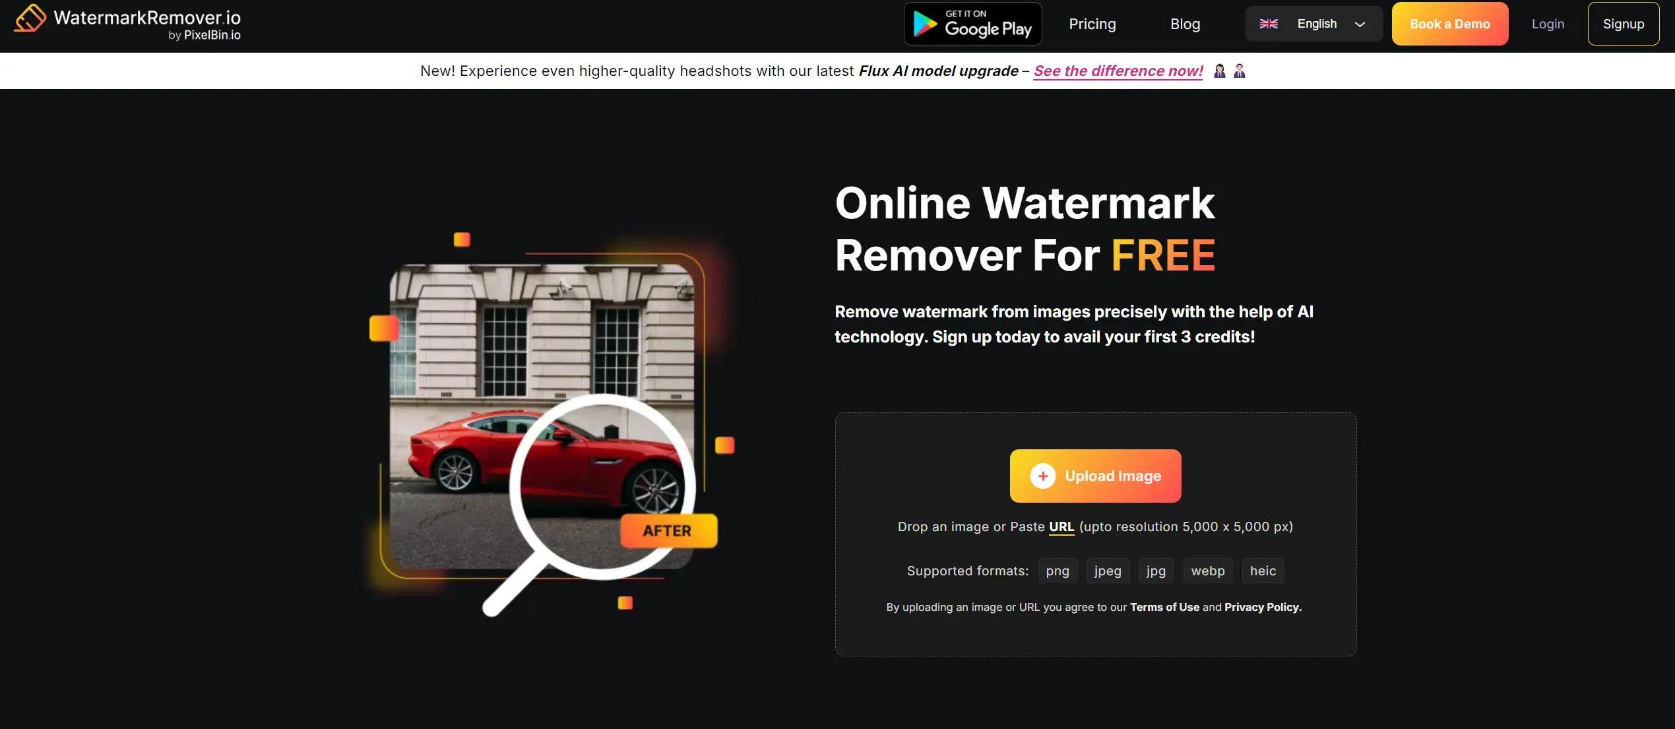Click the URL paste input field
Image resolution: width=1675 pixels, height=729 pixels.
1061,526
